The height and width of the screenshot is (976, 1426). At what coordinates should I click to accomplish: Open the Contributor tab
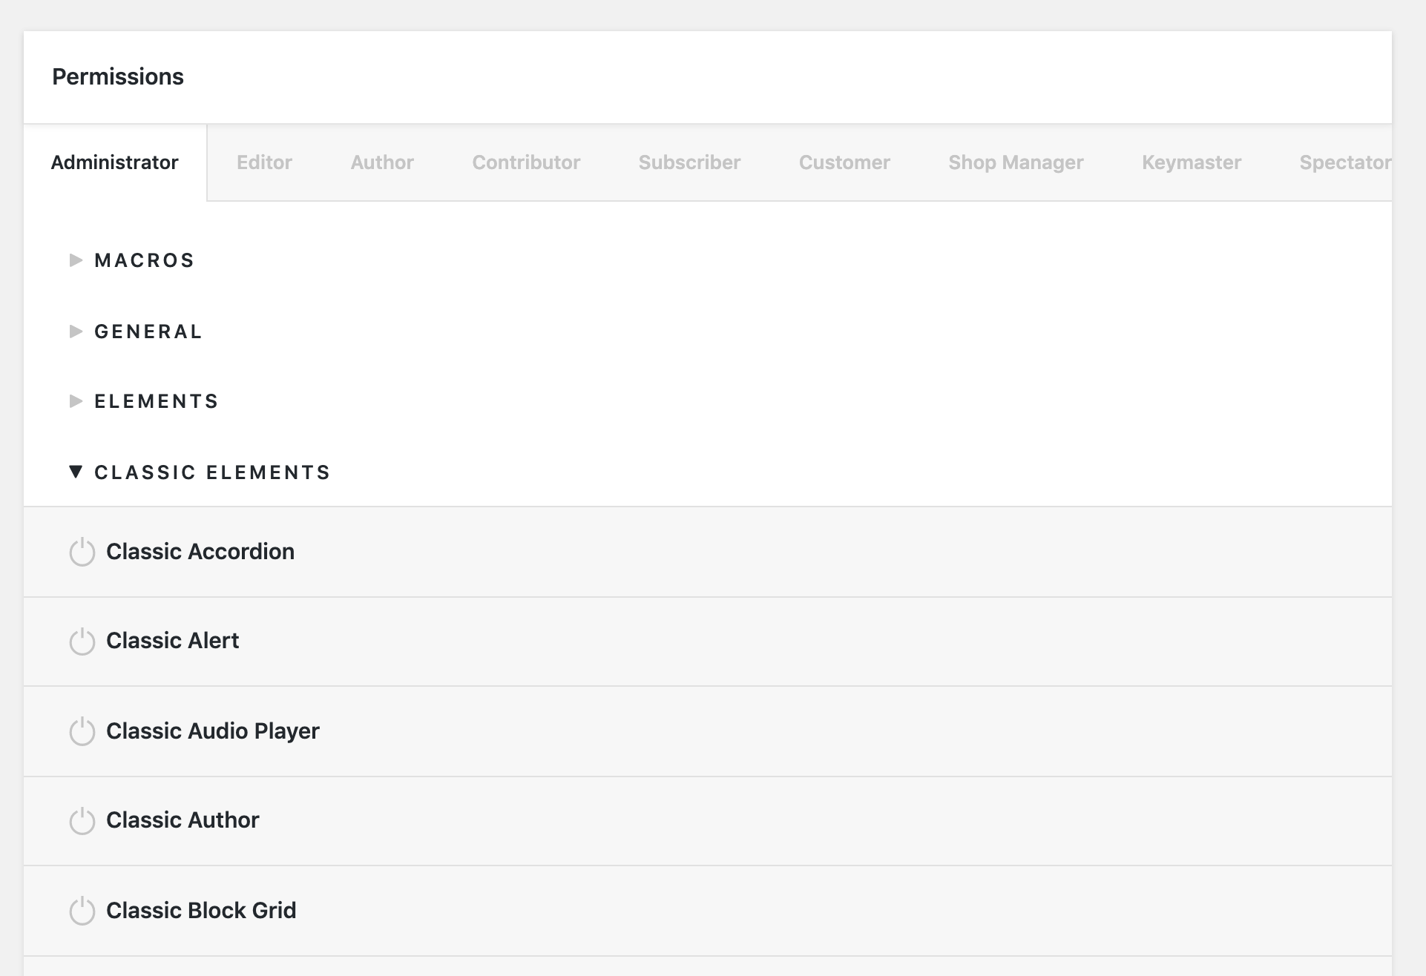[526, 162]
